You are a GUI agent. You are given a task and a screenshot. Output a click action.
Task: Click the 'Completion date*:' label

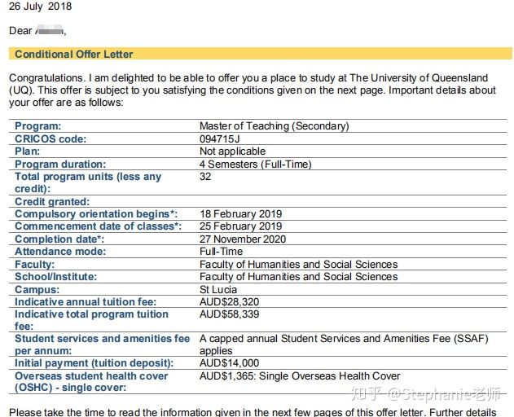coord(59,239)
